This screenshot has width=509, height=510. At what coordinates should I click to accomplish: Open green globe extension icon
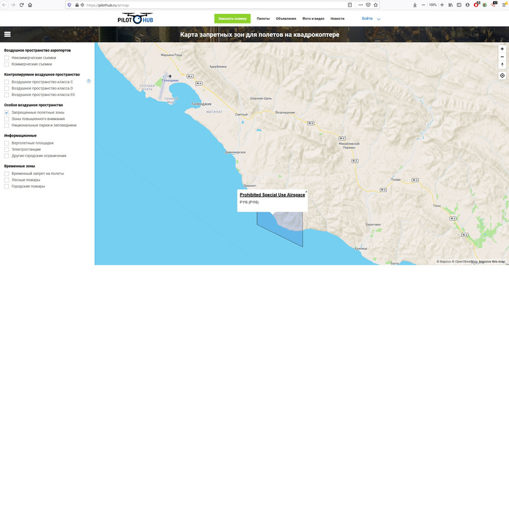point(485,5)
